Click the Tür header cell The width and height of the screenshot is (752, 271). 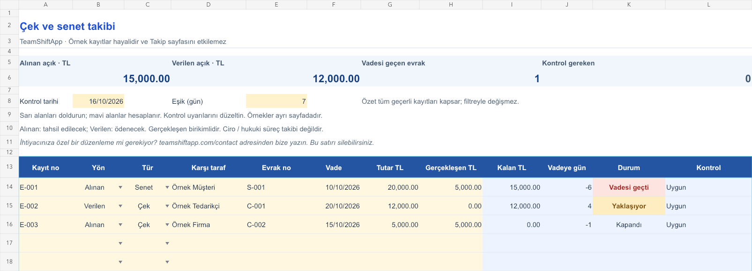[148, 168]
